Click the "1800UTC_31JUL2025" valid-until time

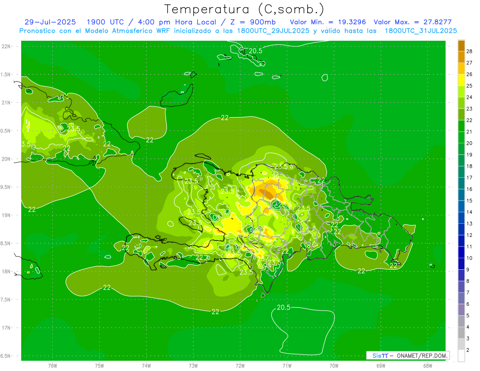[x=421, y=31]
